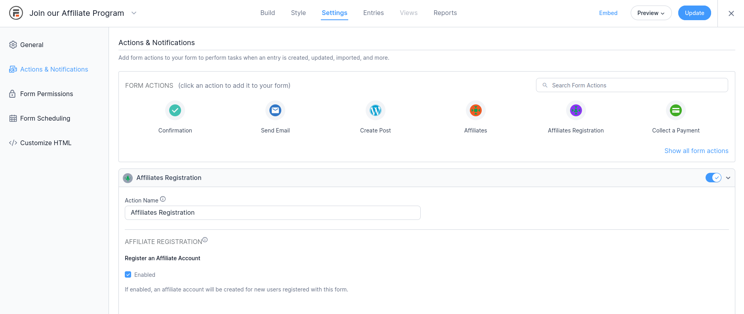Click the orange Affiliates action icon

[475, 110]
